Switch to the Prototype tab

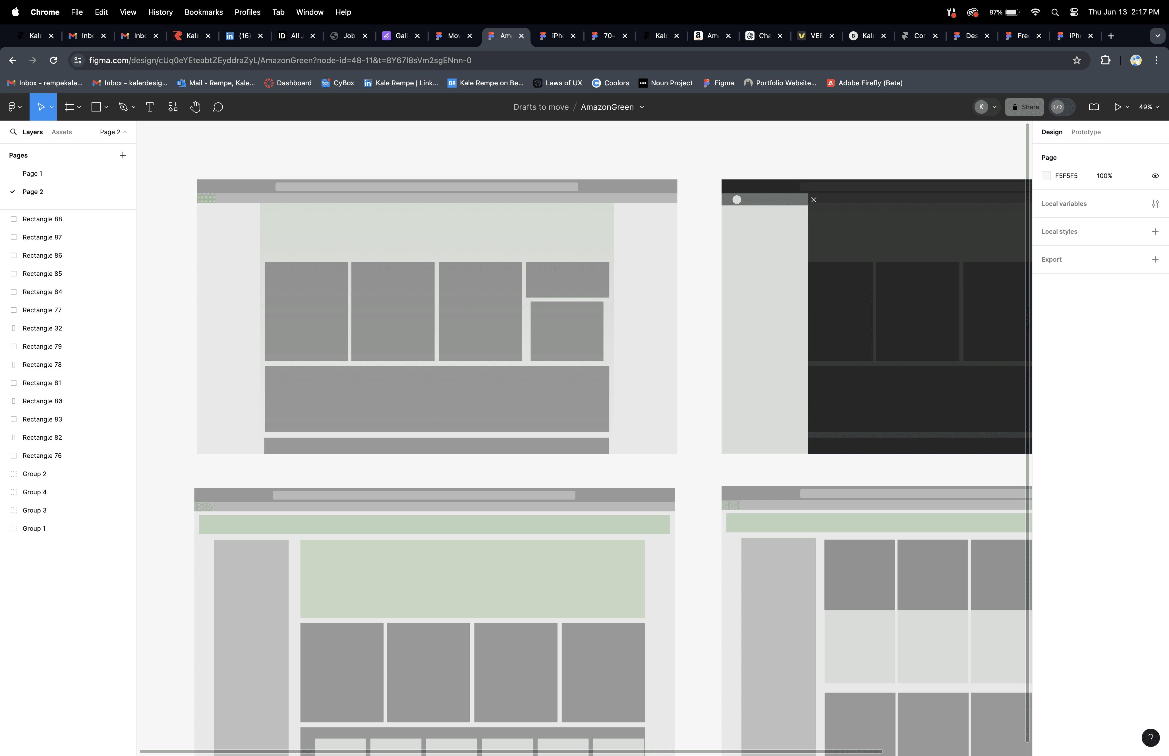1086,132
